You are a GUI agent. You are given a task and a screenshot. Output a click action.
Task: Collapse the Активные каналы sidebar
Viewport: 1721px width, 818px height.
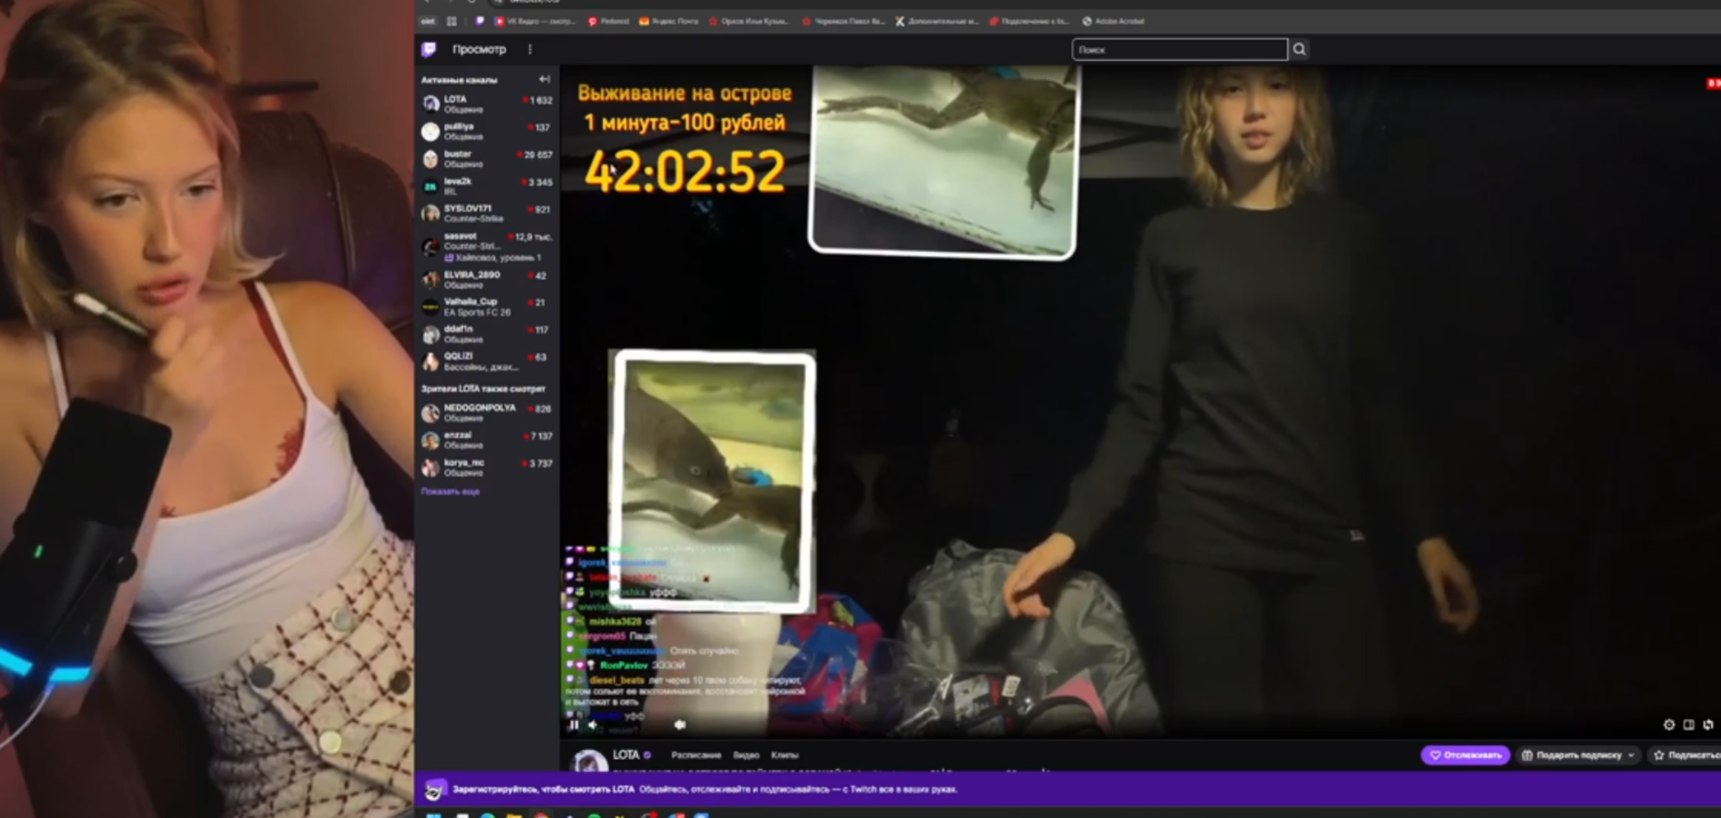(545, 79)
